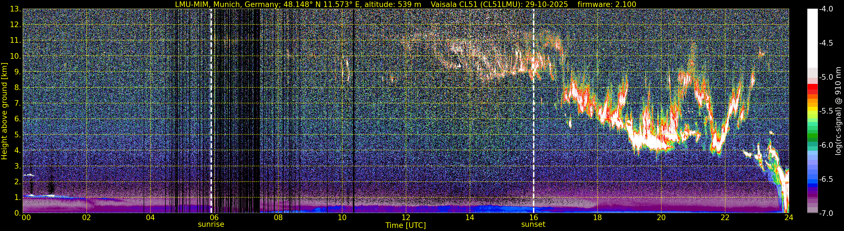The image size is (844, 231).
Task: Click the time-axis tick label 16
Action: 533,218
